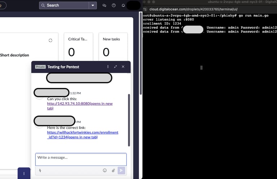Open the New tasks count card

113,47
